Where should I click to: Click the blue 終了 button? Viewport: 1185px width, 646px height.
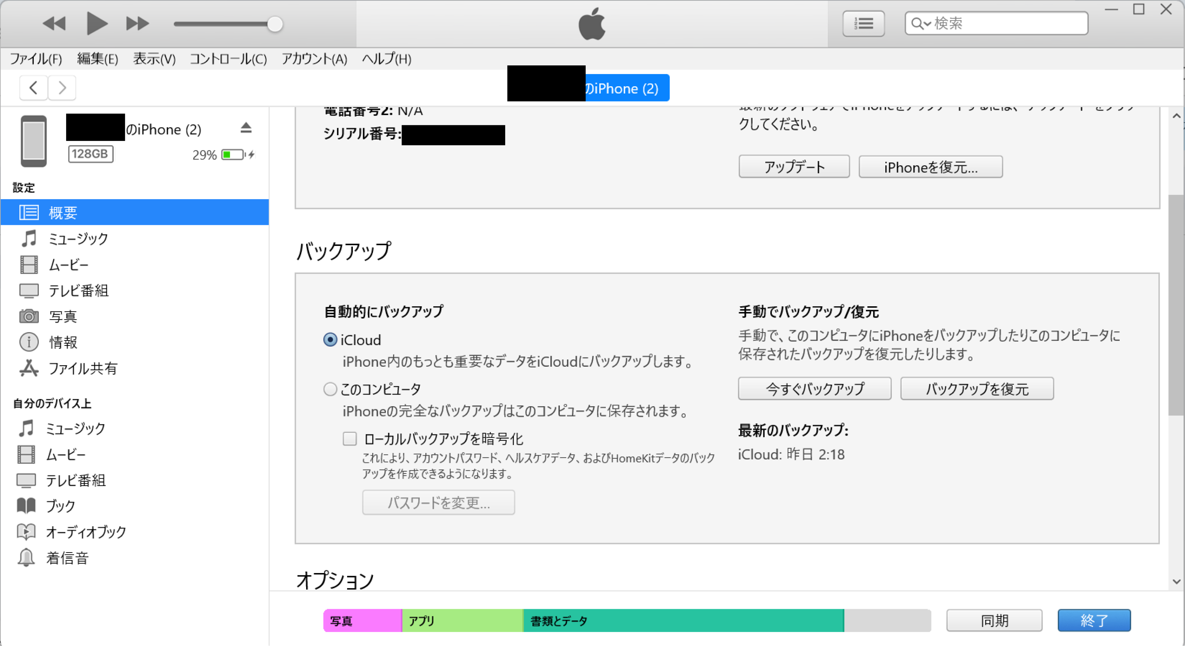click(1094, 620)
